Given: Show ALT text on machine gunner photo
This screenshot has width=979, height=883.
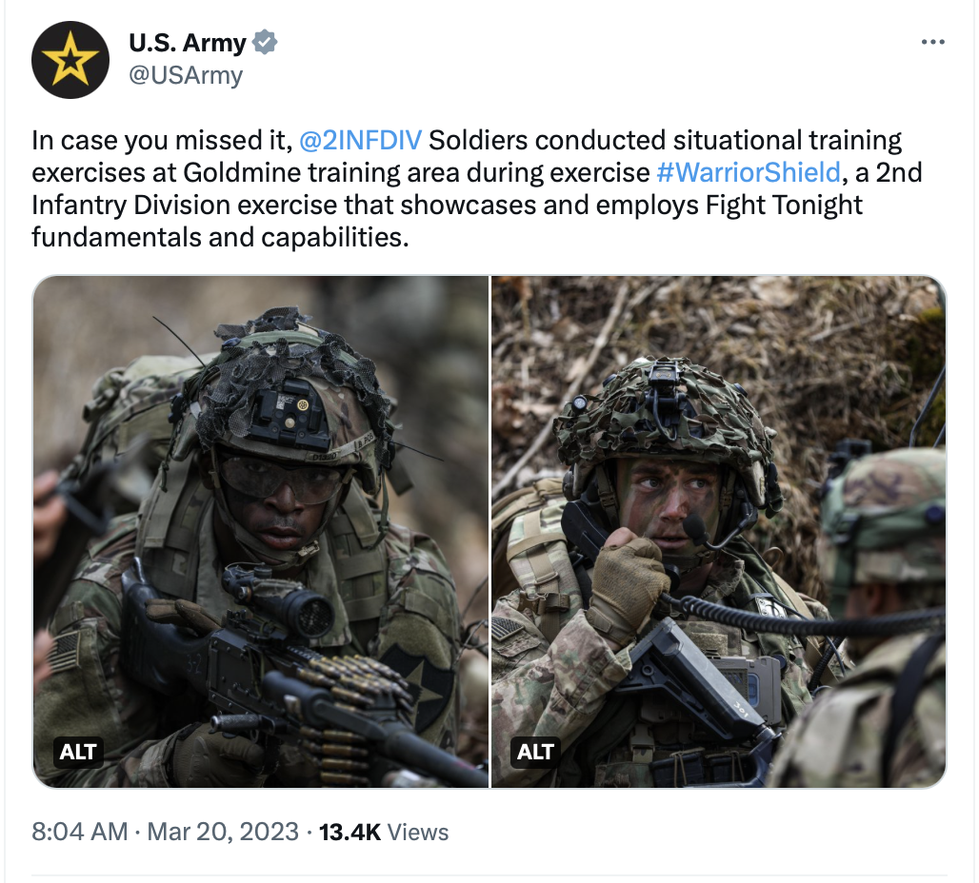Looking at the screenshot, I should click(78, 752).
